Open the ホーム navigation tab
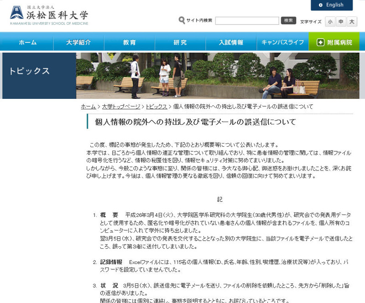 [x=27, y=42]
